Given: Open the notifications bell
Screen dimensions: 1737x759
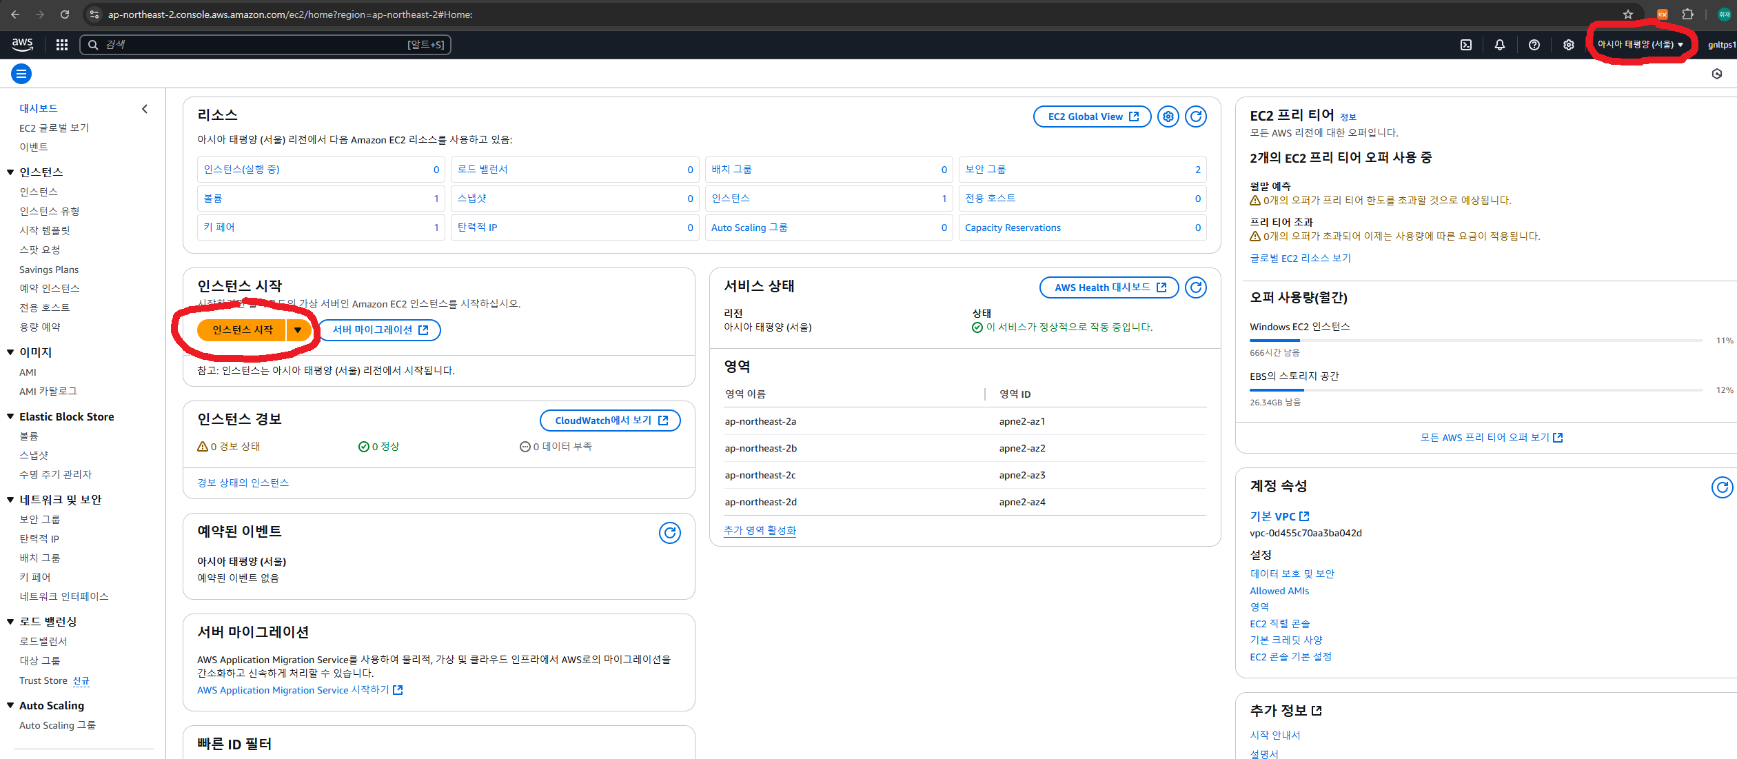Looking at the screenshot, I should [x=1500, y=45].
